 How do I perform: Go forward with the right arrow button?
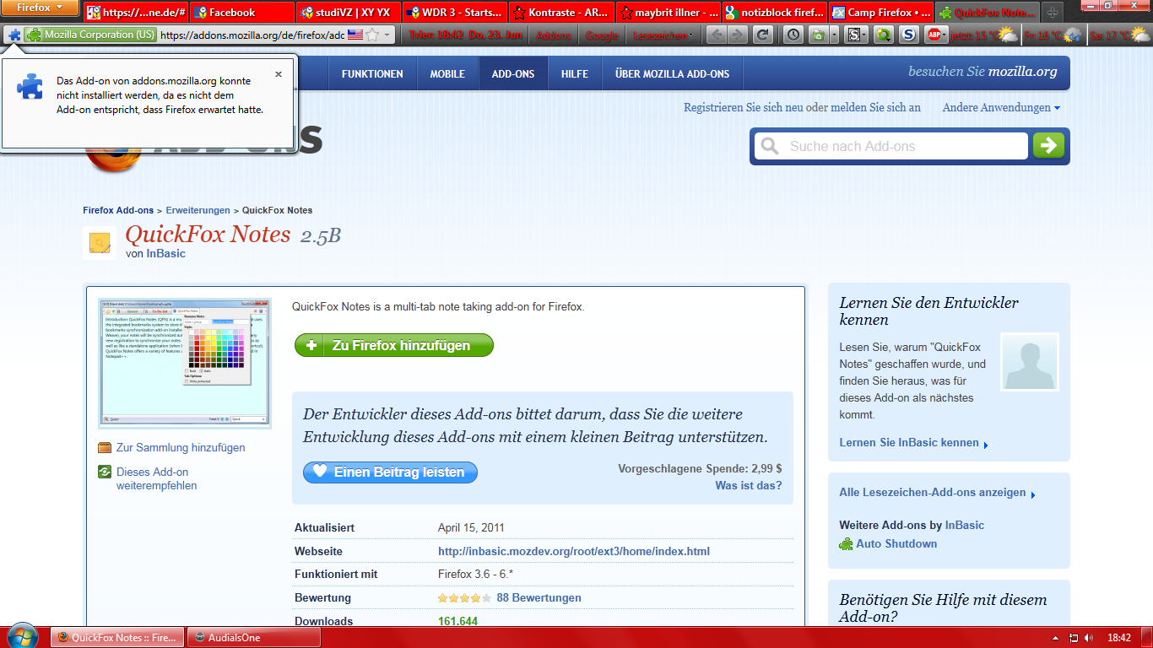click(738, 35)
